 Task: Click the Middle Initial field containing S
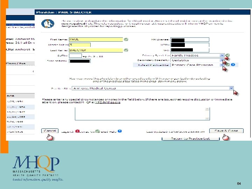point(80,45)
